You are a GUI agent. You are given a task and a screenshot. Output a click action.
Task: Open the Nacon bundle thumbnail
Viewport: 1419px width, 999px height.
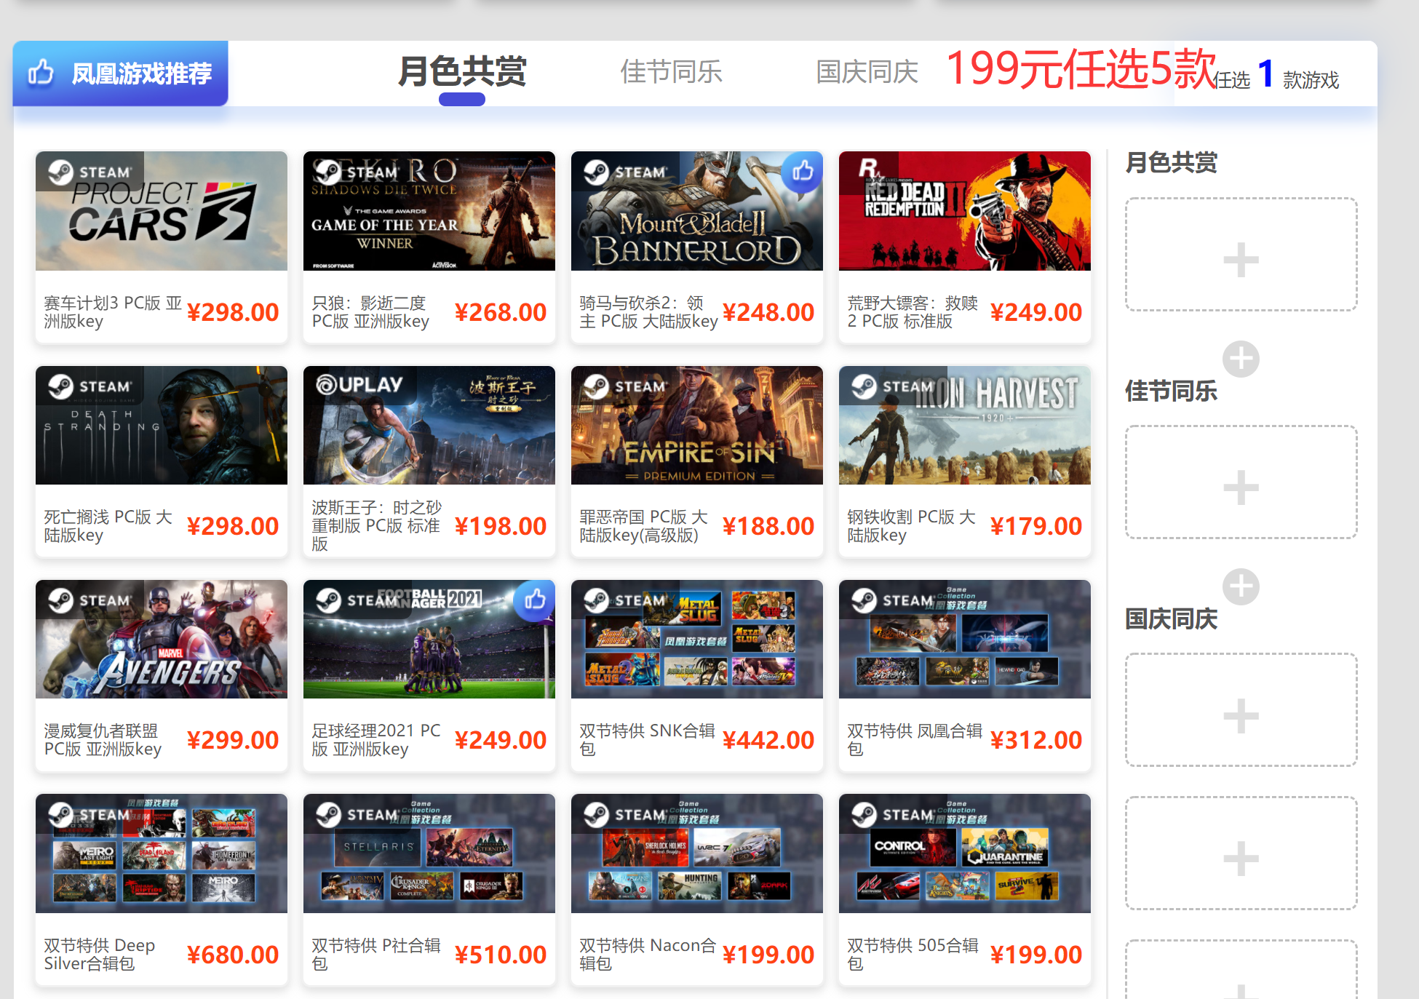pyautogui.click(x=697, y=853)
